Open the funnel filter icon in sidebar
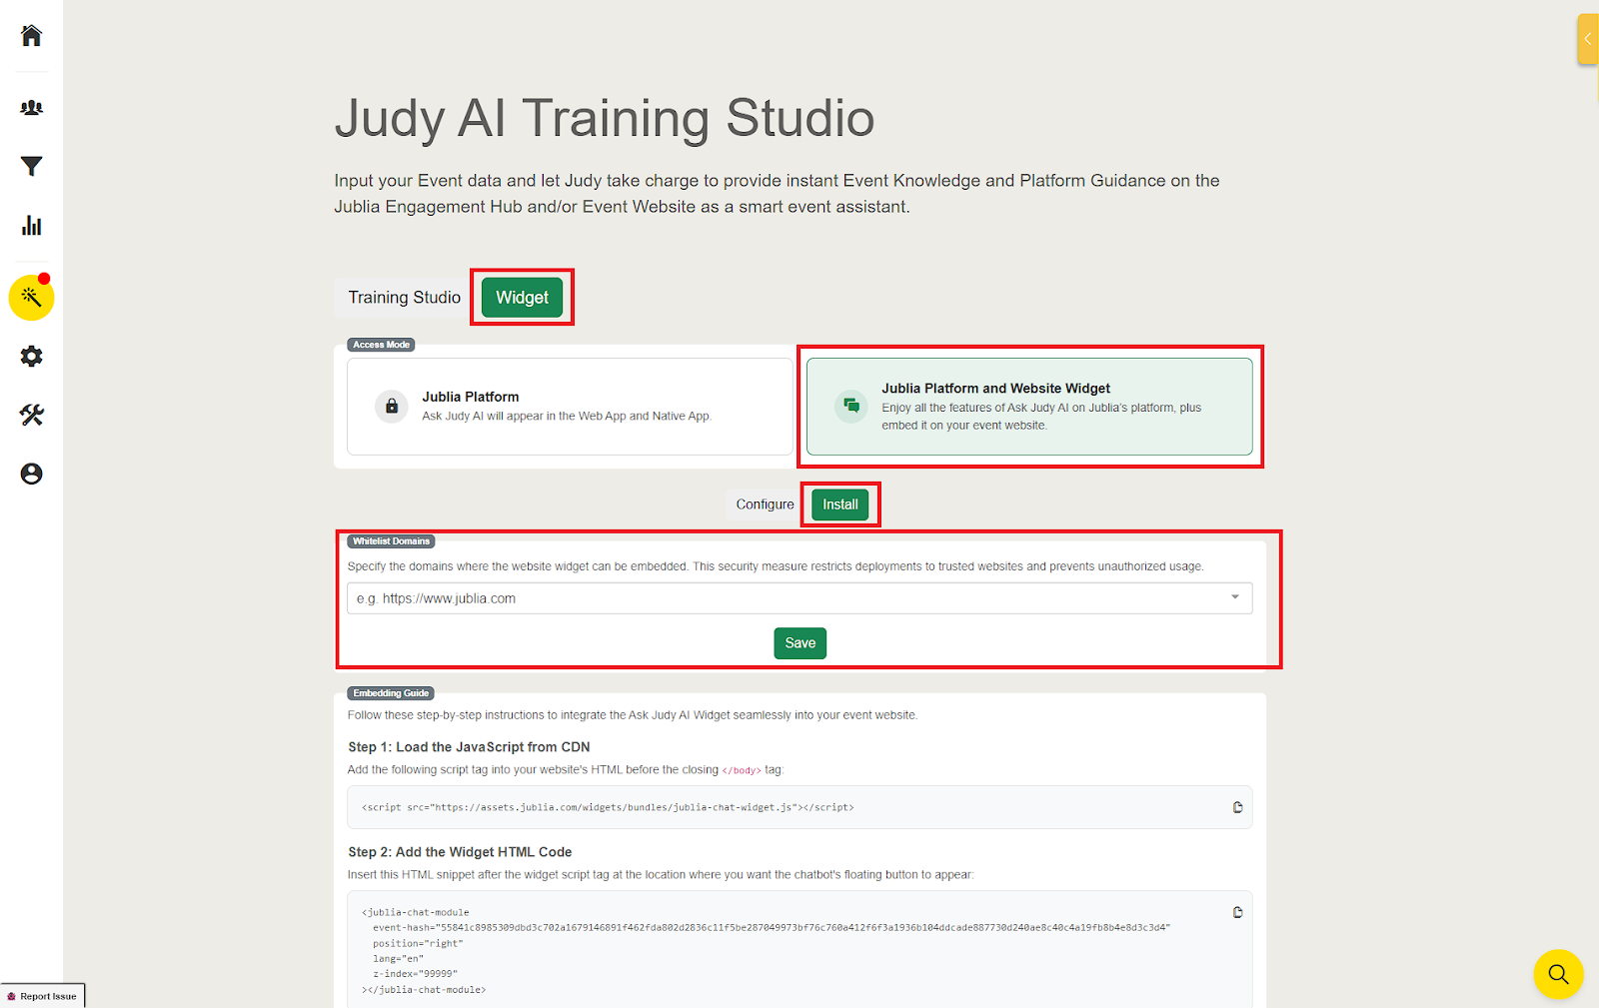Screen dimensions: 1599x1008 point(32,166)
